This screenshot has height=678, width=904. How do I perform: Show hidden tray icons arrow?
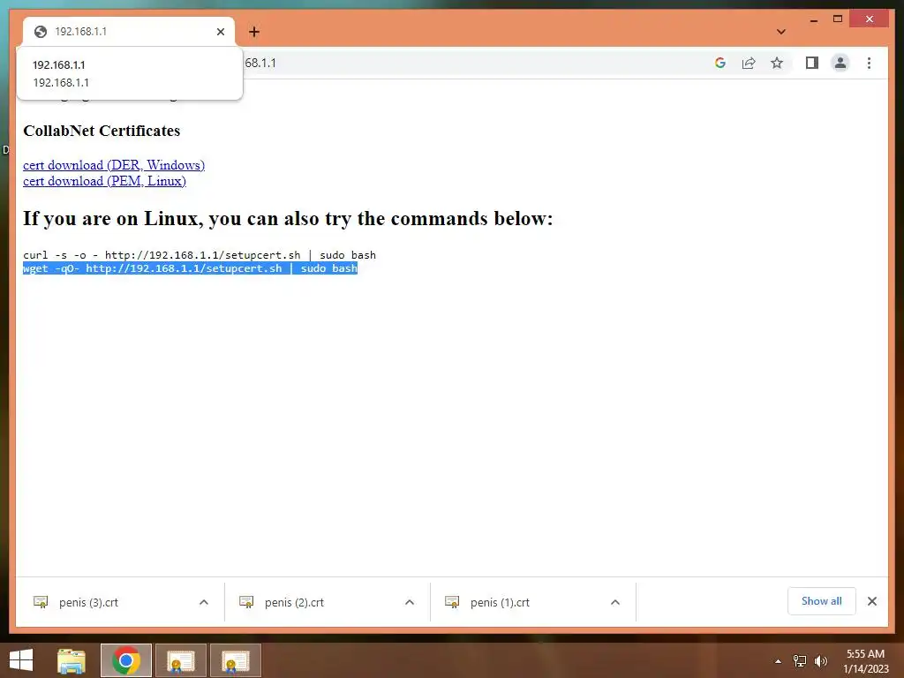(x=779, y=661)
